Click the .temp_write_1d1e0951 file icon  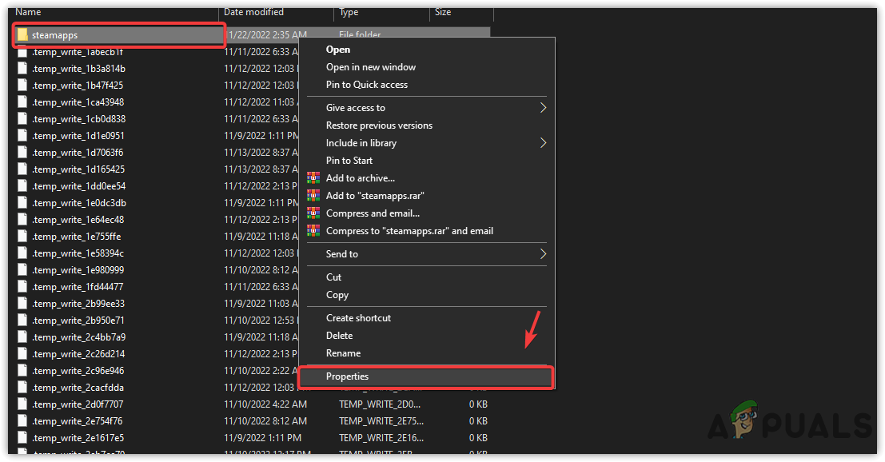click(22, 135)
